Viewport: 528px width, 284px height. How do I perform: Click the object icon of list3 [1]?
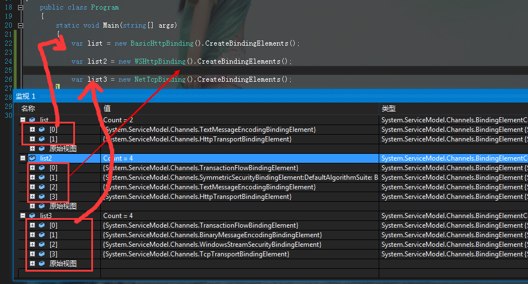click(42, 235)
